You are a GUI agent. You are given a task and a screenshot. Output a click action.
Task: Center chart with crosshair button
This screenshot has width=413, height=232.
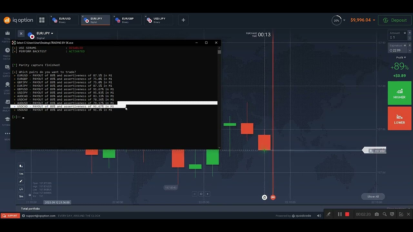click(x=201, y=194)
